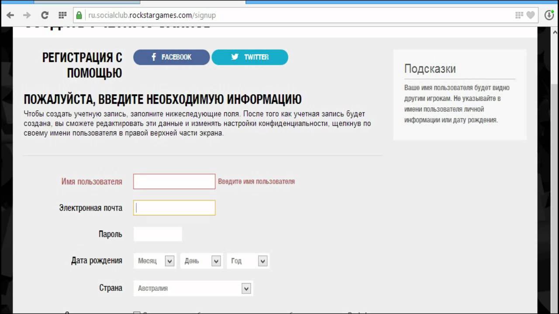The image size is (559, 314).
Task: Sign up using the Facebook button
Action: click(172, 57)
